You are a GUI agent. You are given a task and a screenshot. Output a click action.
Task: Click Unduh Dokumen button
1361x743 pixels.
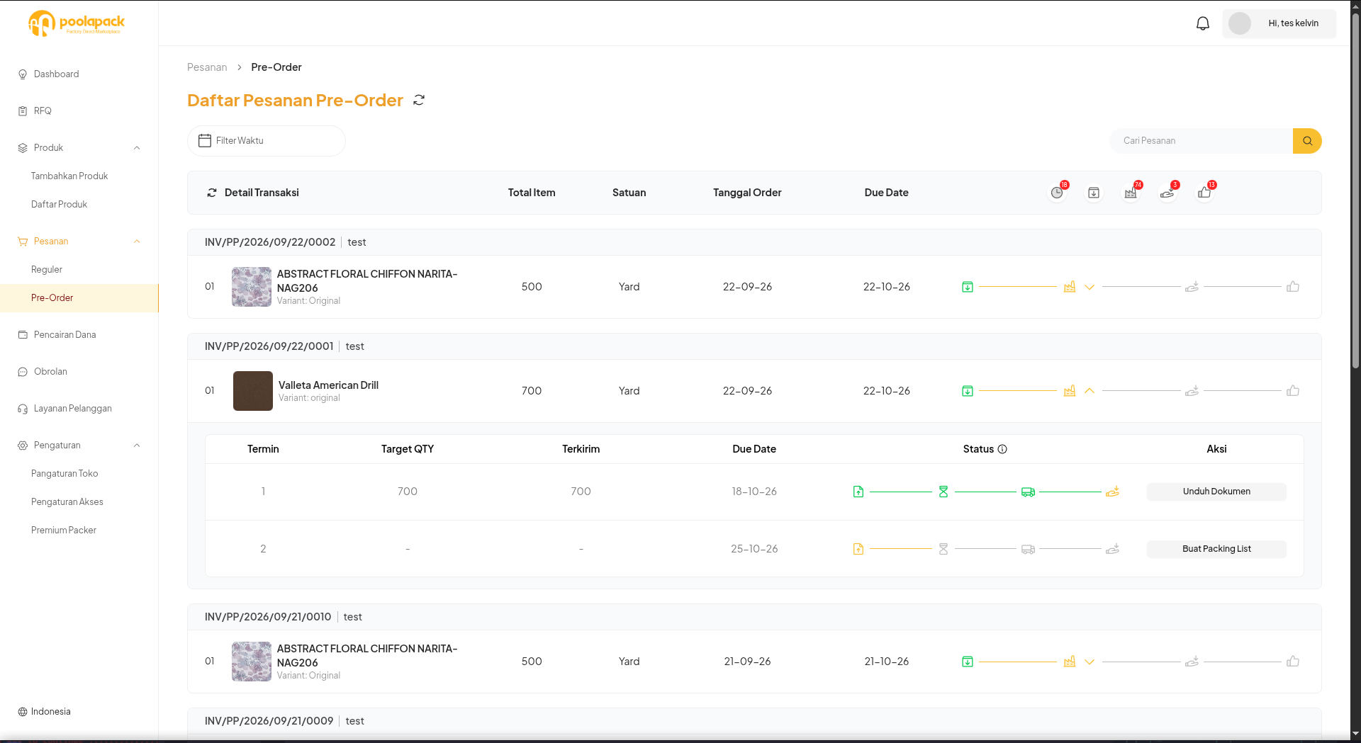click(1216, 492)
